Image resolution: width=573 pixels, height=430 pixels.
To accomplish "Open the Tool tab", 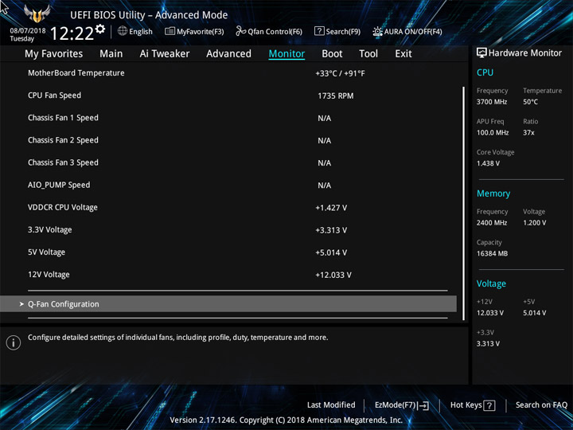I will (368, 54).
